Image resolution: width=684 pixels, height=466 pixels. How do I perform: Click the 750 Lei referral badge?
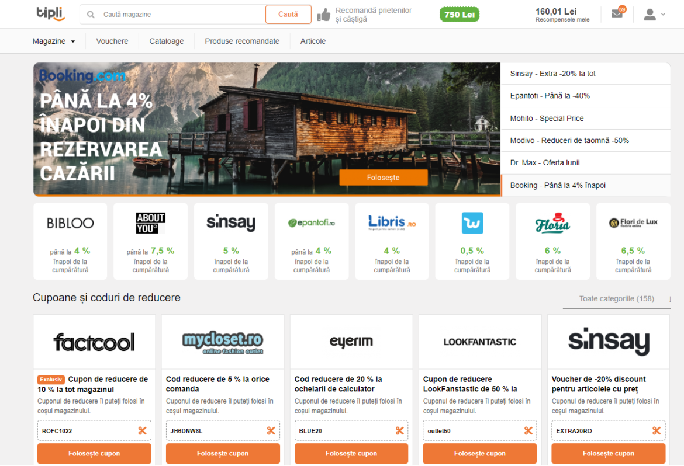coord(460,15)
